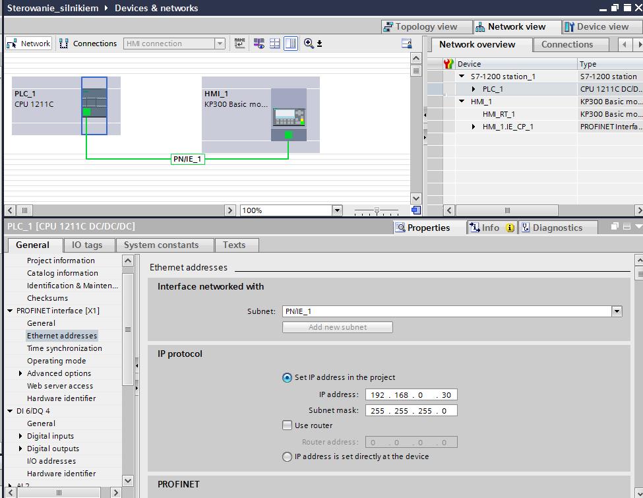
Task: Activate the Network mode button in the toolbar
Action: (x=29, y=44)
